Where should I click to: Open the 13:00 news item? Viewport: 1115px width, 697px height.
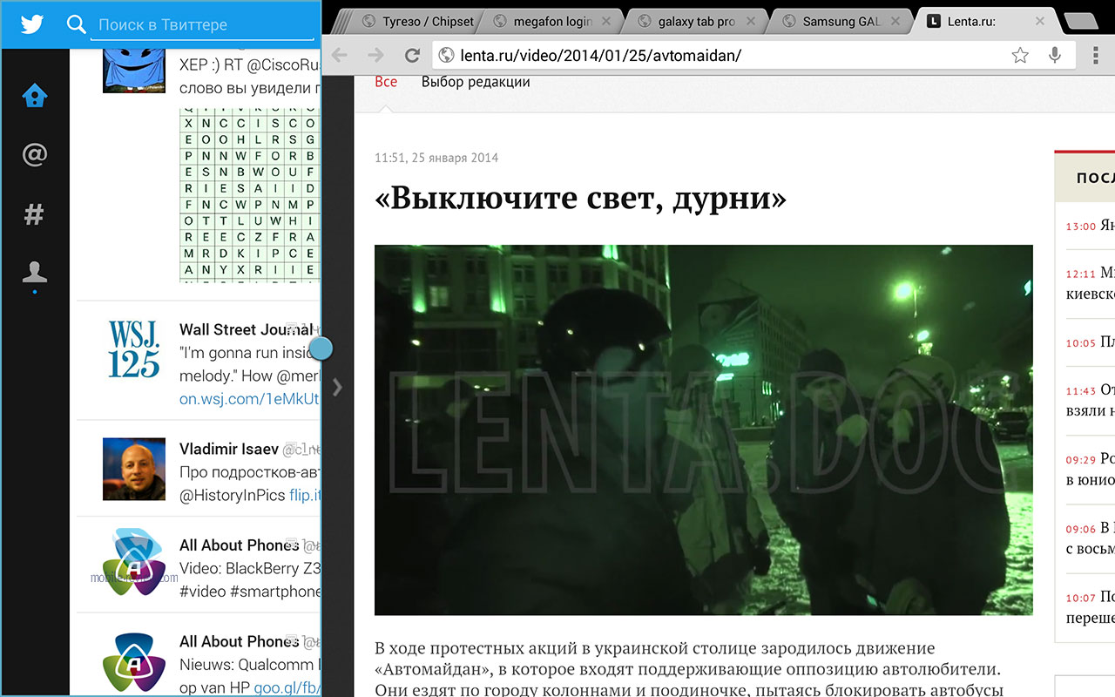coord(1090,226)
